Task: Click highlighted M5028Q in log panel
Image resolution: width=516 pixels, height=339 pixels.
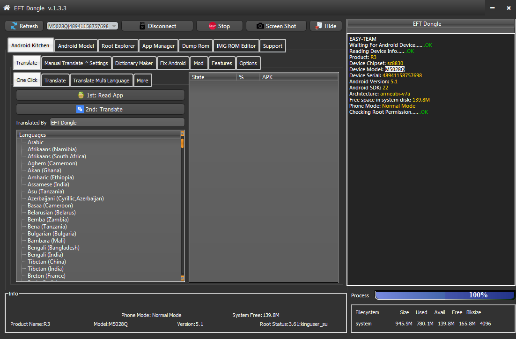Action: [x=395, y=69]
